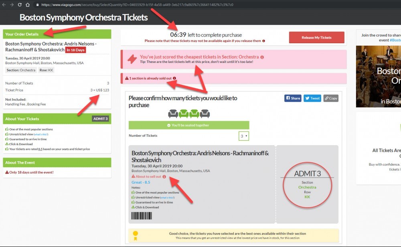Click the ADMIT 3 label on ticket stub

(307, 174)
